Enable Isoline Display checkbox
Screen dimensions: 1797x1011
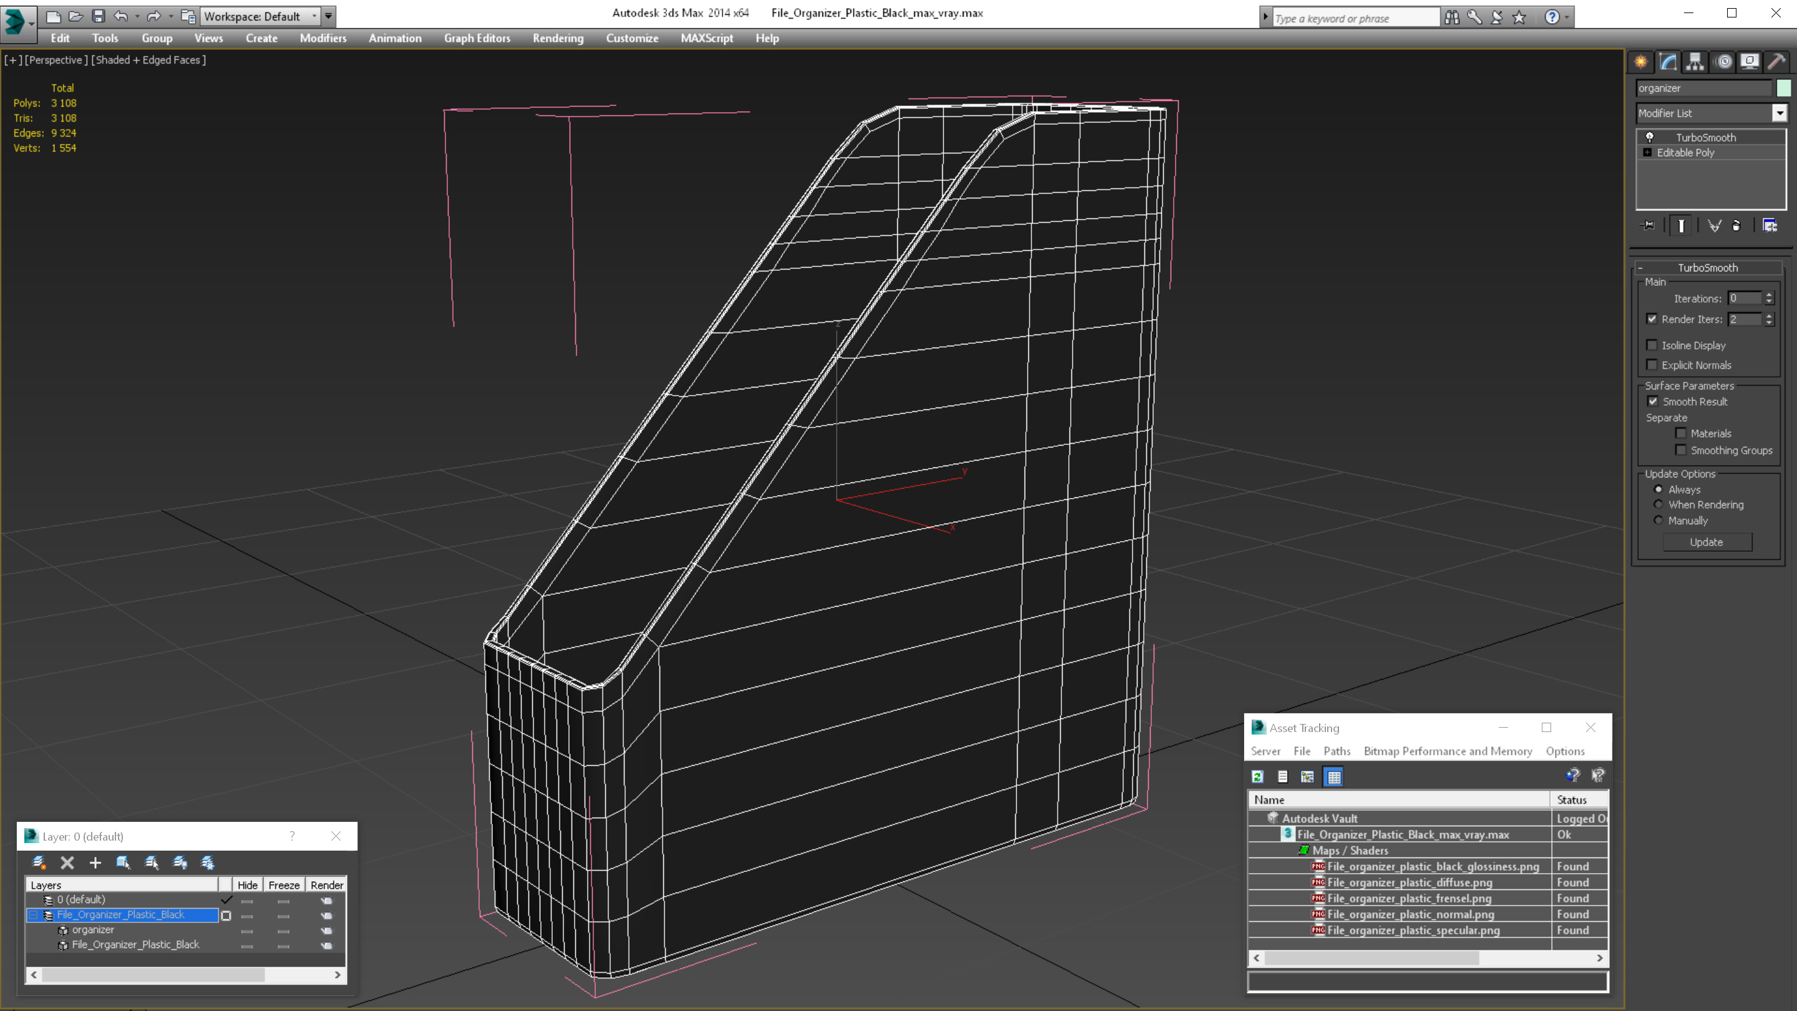click(1652, 345)
